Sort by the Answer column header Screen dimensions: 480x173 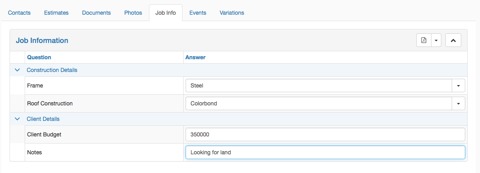(196, 57)
